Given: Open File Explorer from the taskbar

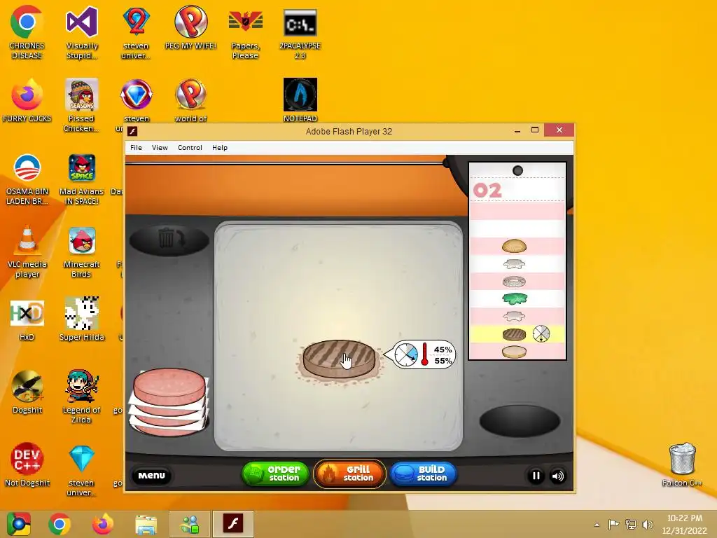Looking at the screenshot, I should pos(146,524).
